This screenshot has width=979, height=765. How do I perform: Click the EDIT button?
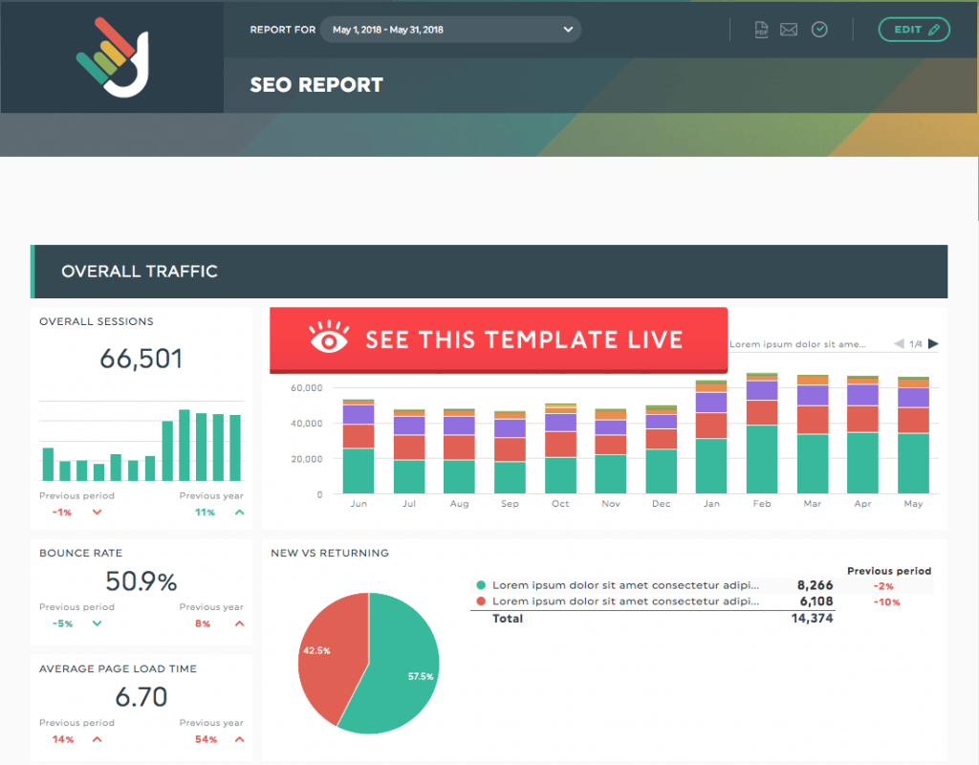click(913, 30)
